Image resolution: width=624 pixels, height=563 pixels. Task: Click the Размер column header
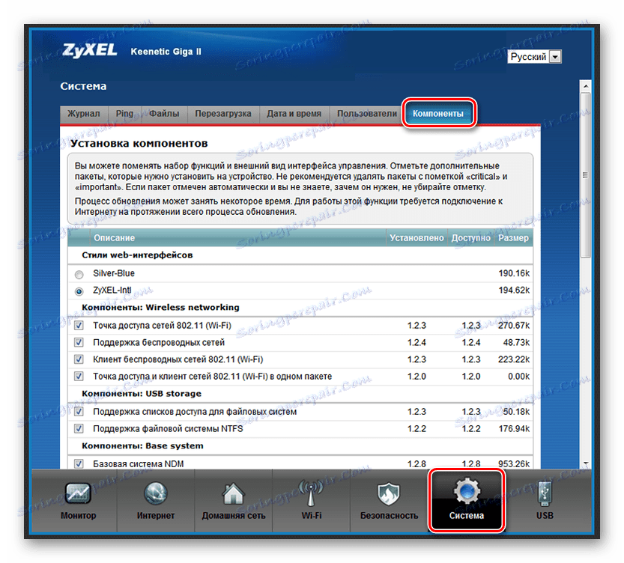tap(513, 238)
